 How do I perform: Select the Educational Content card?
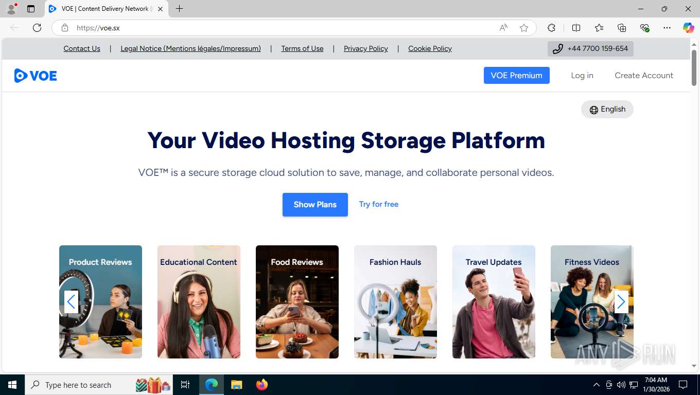199,302
